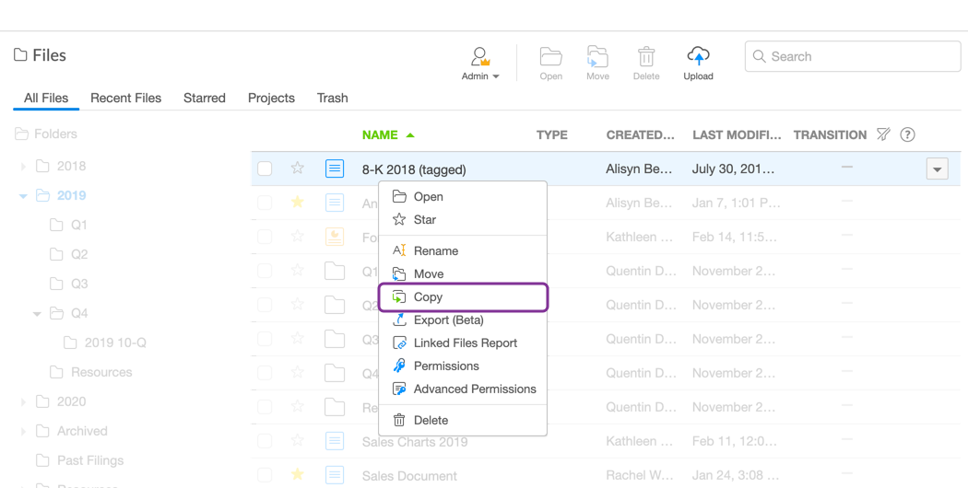
Task: Click the filter icon beside Transition column
Action: click(883, 134)
